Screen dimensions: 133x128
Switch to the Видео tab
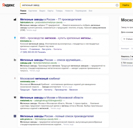(x=42, y=11)
